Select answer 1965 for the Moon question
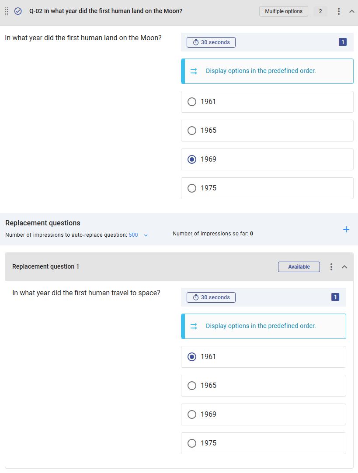Viewport: 358px width, 473px height. [191, 130]
